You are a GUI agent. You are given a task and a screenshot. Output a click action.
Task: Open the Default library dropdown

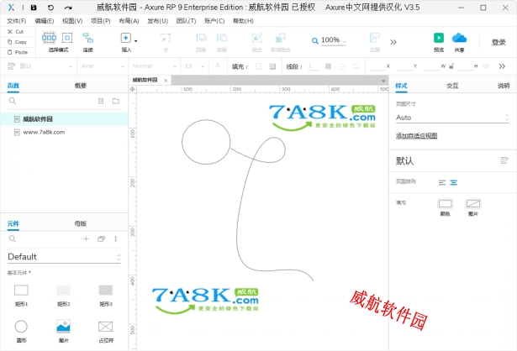(64, 257)
